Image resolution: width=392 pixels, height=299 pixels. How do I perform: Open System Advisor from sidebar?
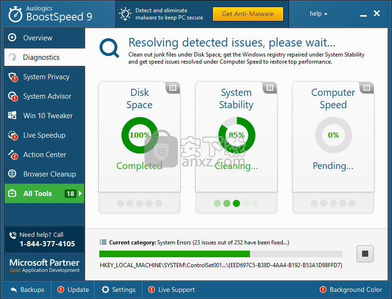tap(45, 96)
